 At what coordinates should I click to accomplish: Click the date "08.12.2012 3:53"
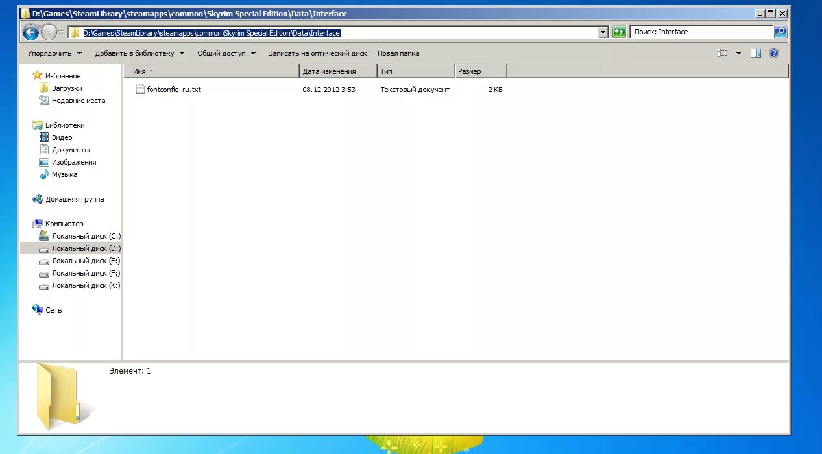pyautogui.click(x=329, y=90)
